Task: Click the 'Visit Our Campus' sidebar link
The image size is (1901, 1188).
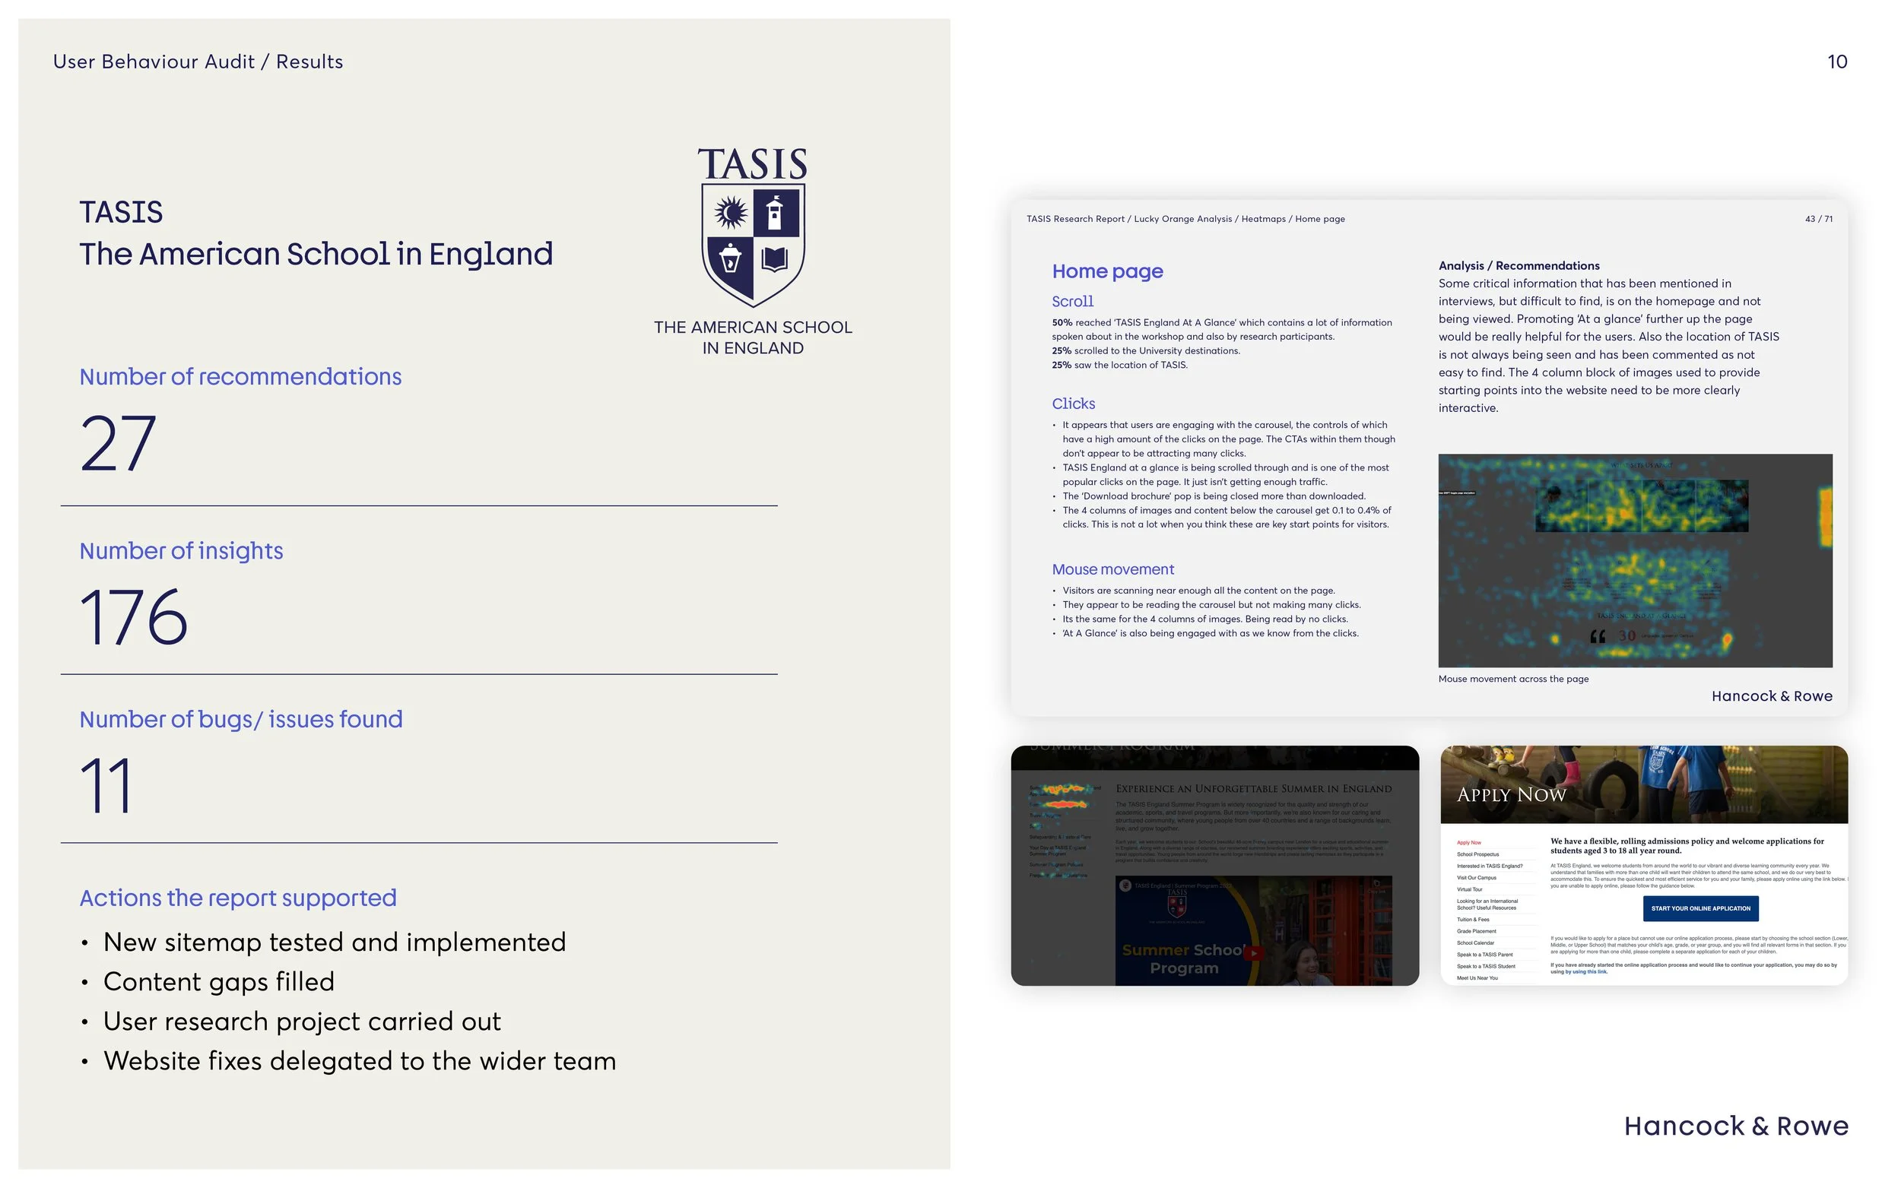Action: 1476,879
